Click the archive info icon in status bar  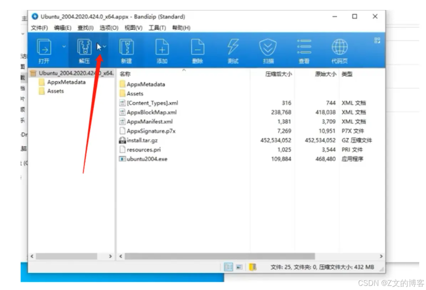coord(253,267)
